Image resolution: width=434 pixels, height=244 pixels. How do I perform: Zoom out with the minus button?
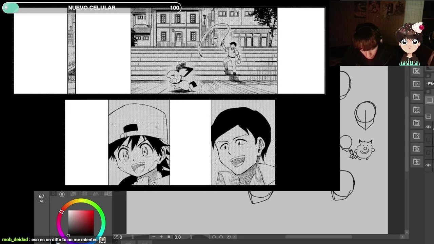(x=154, y=237)
